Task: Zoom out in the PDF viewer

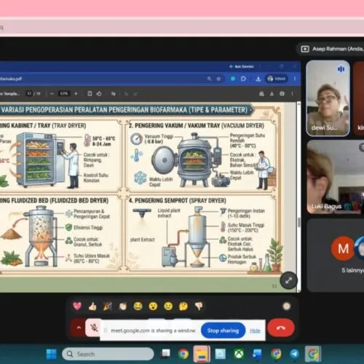Action: pos(52,94)
